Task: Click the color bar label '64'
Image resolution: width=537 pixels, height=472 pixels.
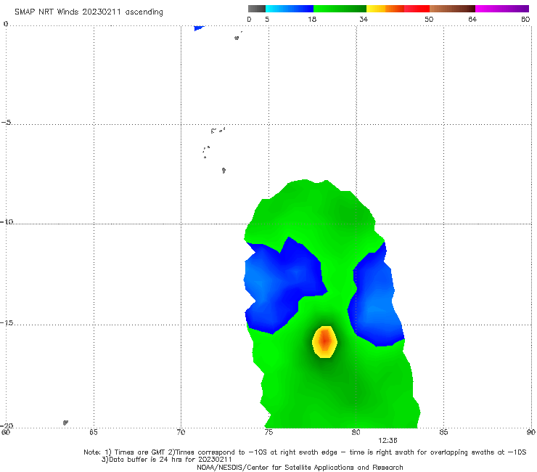Action: pos(472,20)
